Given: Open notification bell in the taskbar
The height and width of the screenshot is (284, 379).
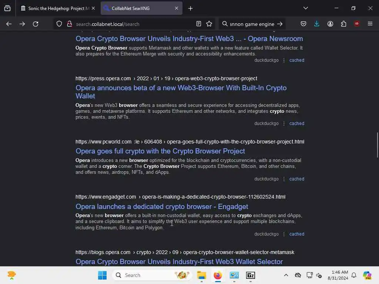Looking at the screenshot, I should click(x=354, y=275).
